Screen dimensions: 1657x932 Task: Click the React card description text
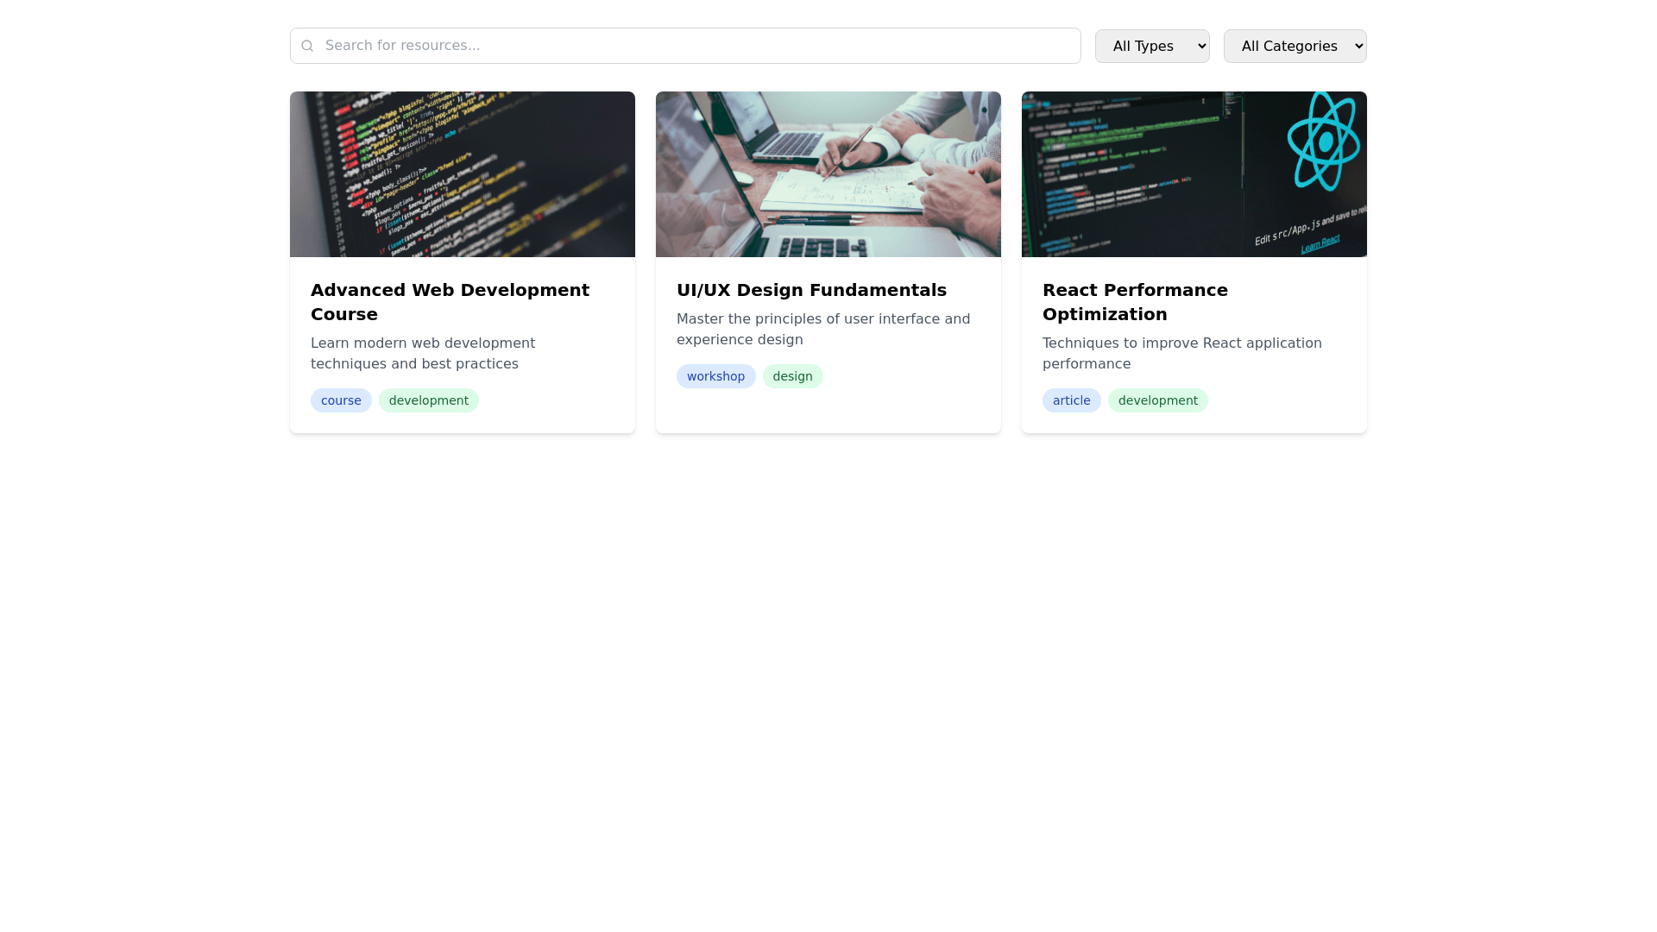pyautogui.click(x=1181, y=354)
